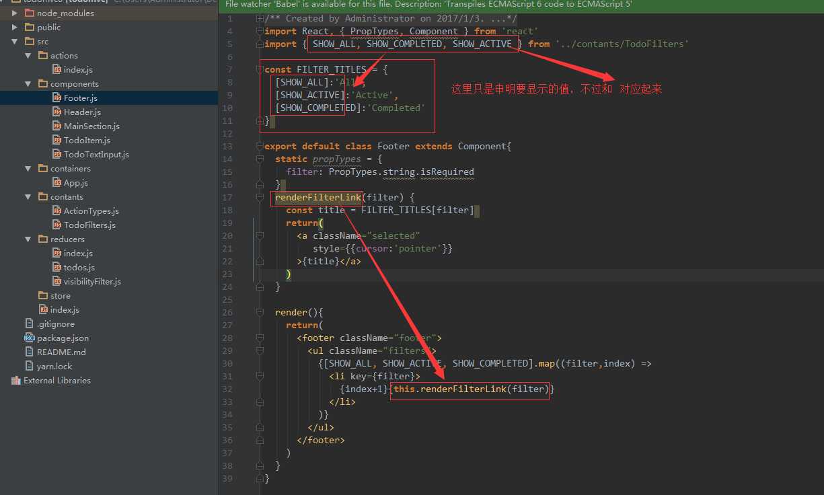The width and height of the screenshot is (824, 495).
Task: Click the .gitignore file icon
Action: click(30, 323)
